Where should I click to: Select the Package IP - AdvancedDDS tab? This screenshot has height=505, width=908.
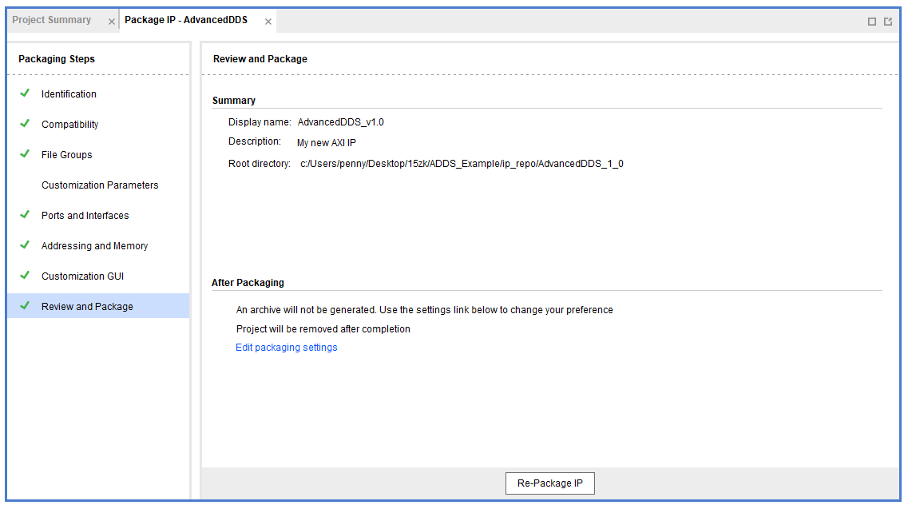tap(186, 20)
